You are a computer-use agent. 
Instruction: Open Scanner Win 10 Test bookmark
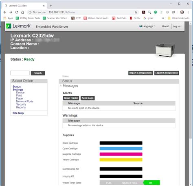pos(55,18)
